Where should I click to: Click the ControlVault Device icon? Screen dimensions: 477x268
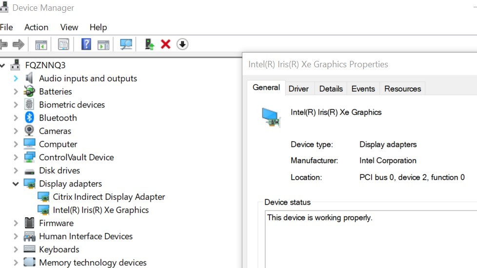[29, 157]
